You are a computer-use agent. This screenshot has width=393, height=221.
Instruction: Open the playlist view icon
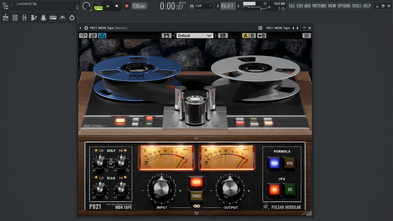pyautogui.click(x=5, y=18)
